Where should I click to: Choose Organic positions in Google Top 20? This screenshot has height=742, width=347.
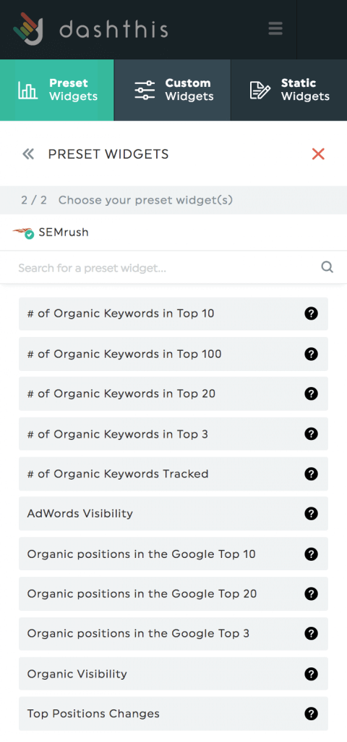173,593
